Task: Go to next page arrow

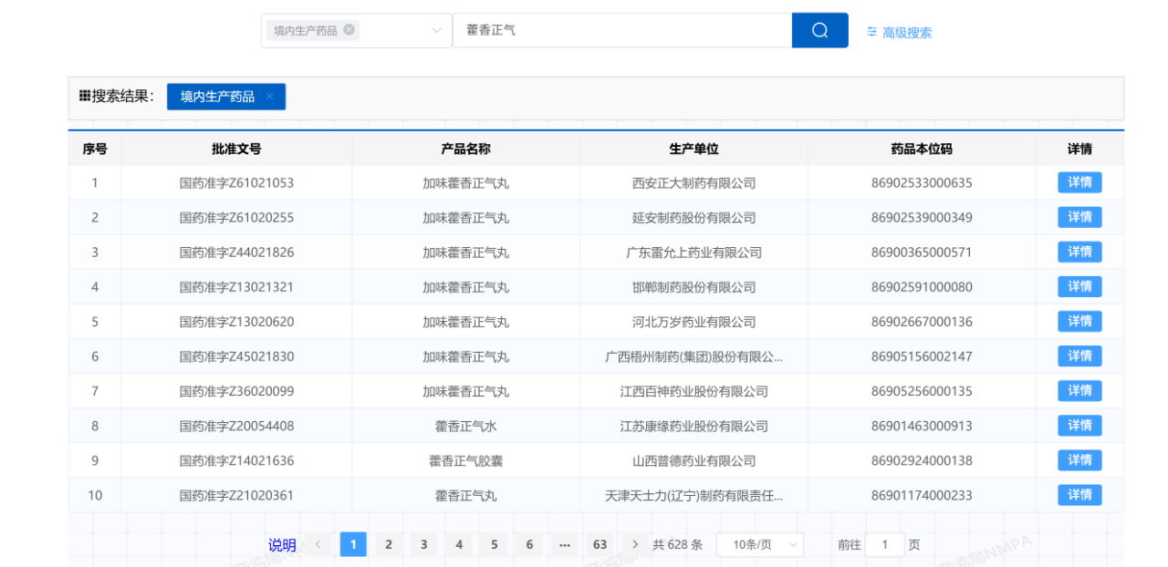Action: click(x=635, y=544)
